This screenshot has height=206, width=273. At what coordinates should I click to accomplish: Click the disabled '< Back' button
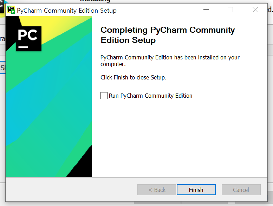tap(157, 189)
